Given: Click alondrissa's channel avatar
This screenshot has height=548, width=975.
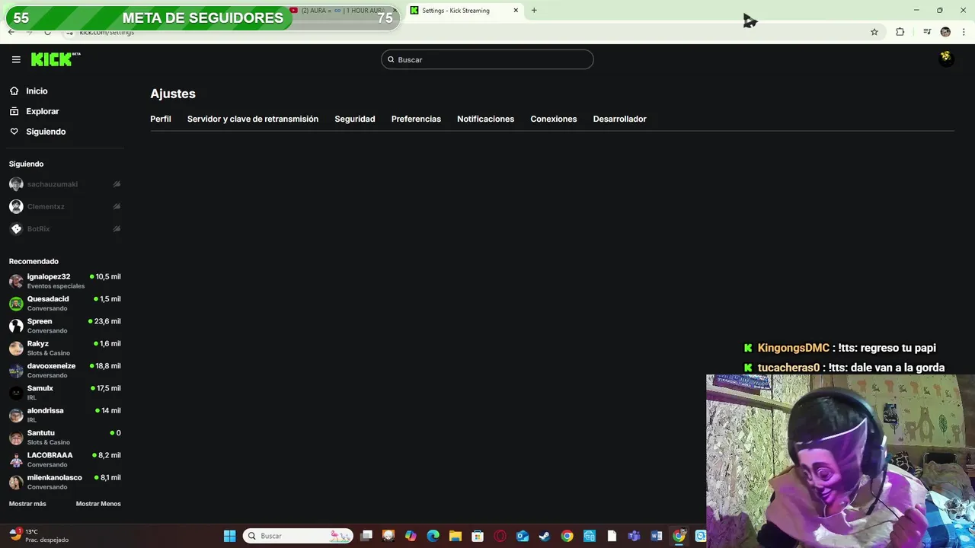Looking at the screenshot, I should tap(16, 415).
